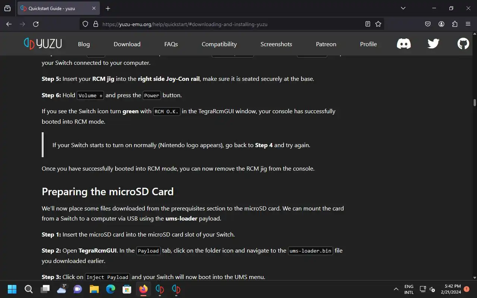Close the Quickstart Guide tab
Screen dimensions: 477x298
click(x=94, y=8)
